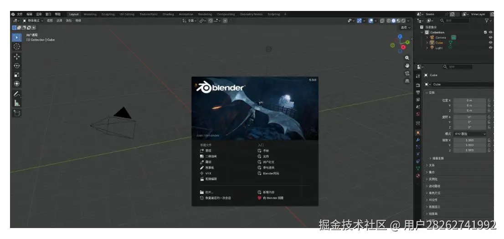Create new VFX file from splash

click(x=206, y=173)
